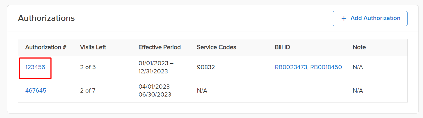Viewport: 423px width, 118px height.
Task: Click N/A service codes for authorization 467645
Action: point(202,91)
